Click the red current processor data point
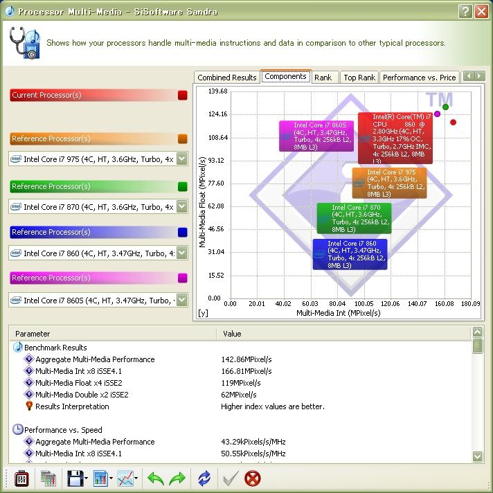 453,123
